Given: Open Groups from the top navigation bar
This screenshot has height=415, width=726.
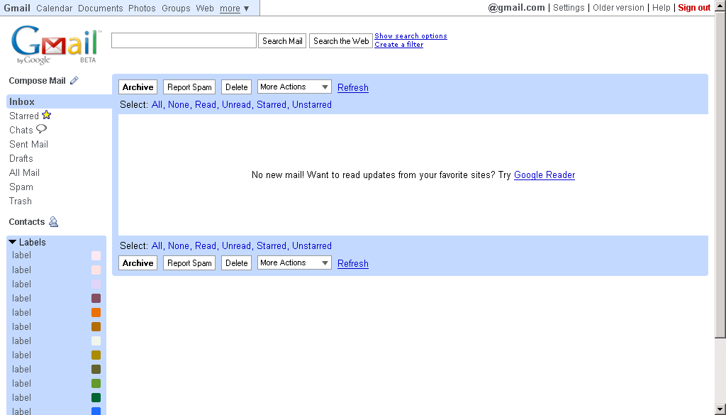Looking at the screenshot, I should (x=176, y=9).
